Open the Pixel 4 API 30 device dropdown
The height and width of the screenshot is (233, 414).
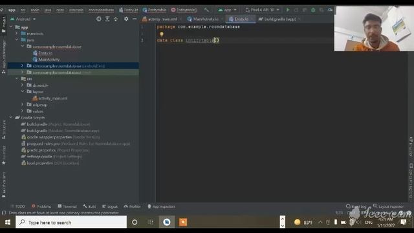click(262, 10)
